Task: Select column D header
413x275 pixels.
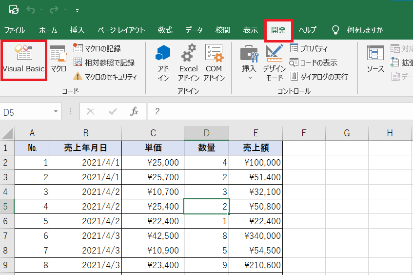Action: pyautogui.click(x=207, y=133)
